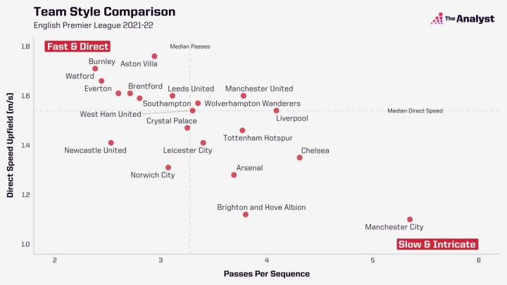Image resolution: width=507 pixels, height=285 pixels.
Task: Click the Newcastle United dot
Action: (x=111, y=143)
